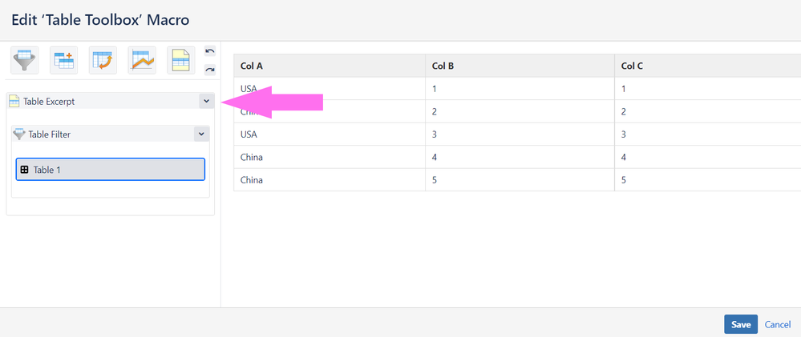Click the Col C column header
The height and width of the screenshot is (337, 801).
(x=707, y=66)
